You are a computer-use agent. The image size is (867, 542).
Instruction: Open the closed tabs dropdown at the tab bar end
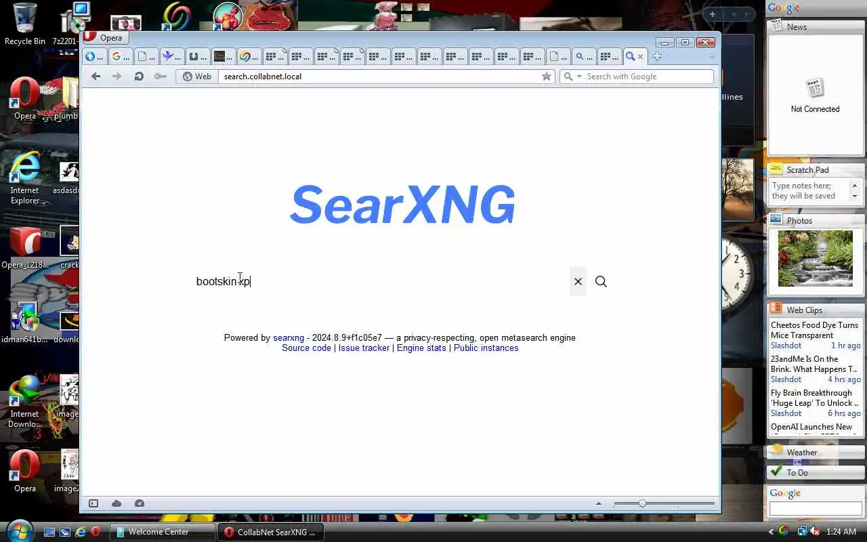coord(711,56)
